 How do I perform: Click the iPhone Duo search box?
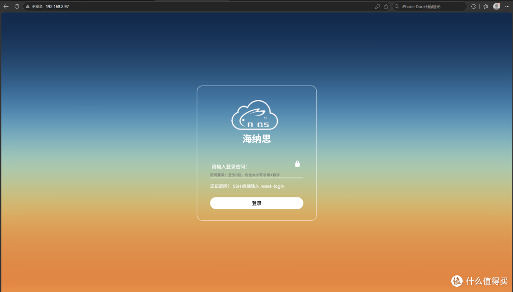click(429, 6)
